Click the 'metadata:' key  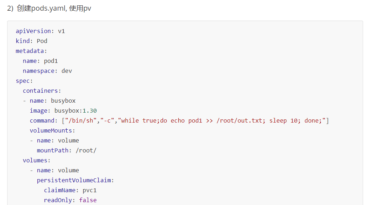(31, 51)
